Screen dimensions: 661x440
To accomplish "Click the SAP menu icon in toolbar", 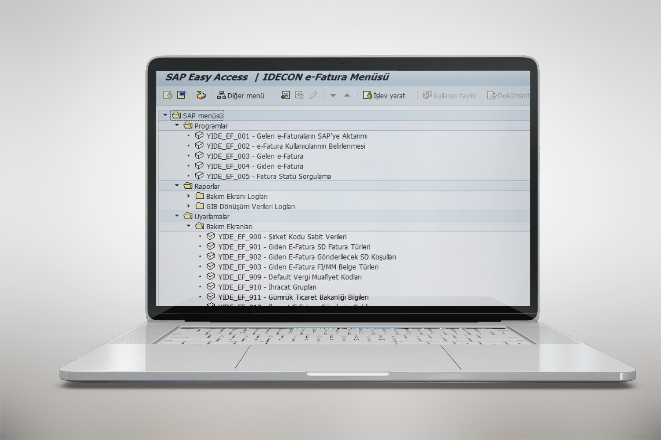I will [x=182, y=95].
